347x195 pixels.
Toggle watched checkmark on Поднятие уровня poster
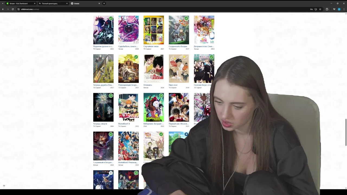[111, 18]
